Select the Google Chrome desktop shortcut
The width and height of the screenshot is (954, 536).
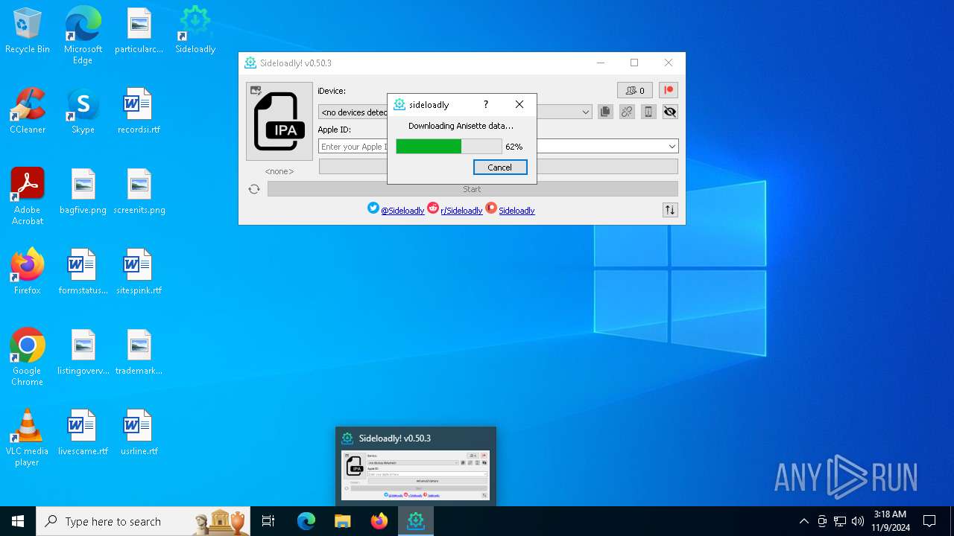pos(28,357)
